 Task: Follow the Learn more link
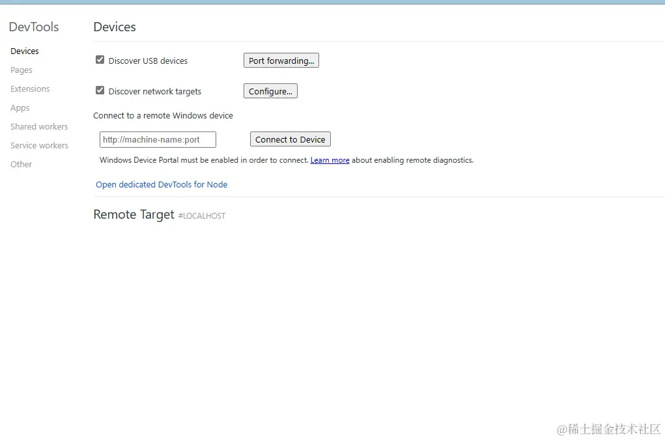[330, 160]
